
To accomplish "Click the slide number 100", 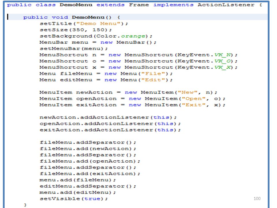I will click(257, 198).
